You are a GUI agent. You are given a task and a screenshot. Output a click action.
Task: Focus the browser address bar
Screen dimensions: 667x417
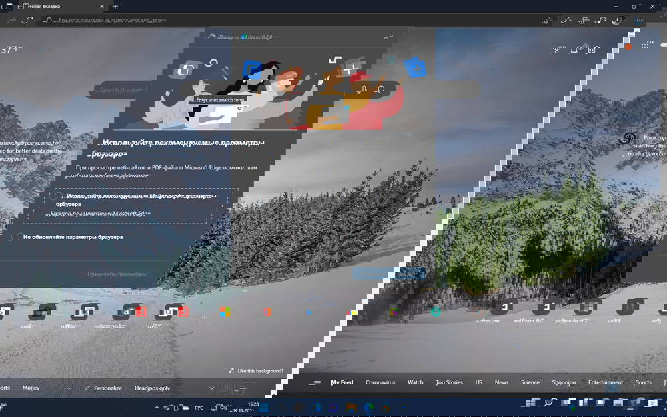click(x=293, y=20)
